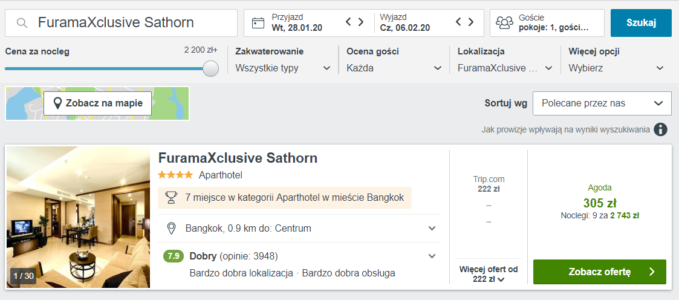This screenshot has width=679, height=300.
Task: Click the Szukaj search button
Action: [x=641, y=23]
